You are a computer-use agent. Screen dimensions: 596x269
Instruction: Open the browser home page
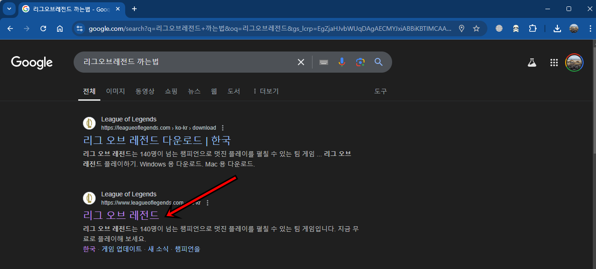point(60,29)
